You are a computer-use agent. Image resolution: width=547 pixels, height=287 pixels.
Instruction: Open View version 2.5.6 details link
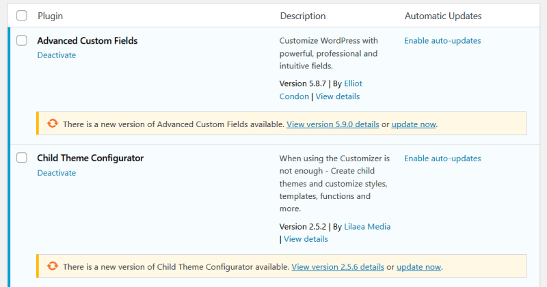(338, 267)
